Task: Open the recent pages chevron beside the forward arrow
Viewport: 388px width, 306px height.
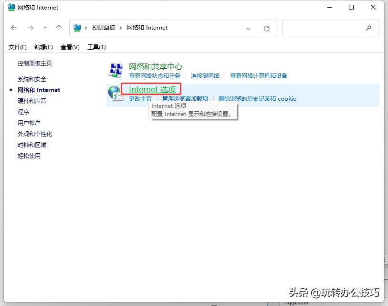Action: (x=44, y=28)
